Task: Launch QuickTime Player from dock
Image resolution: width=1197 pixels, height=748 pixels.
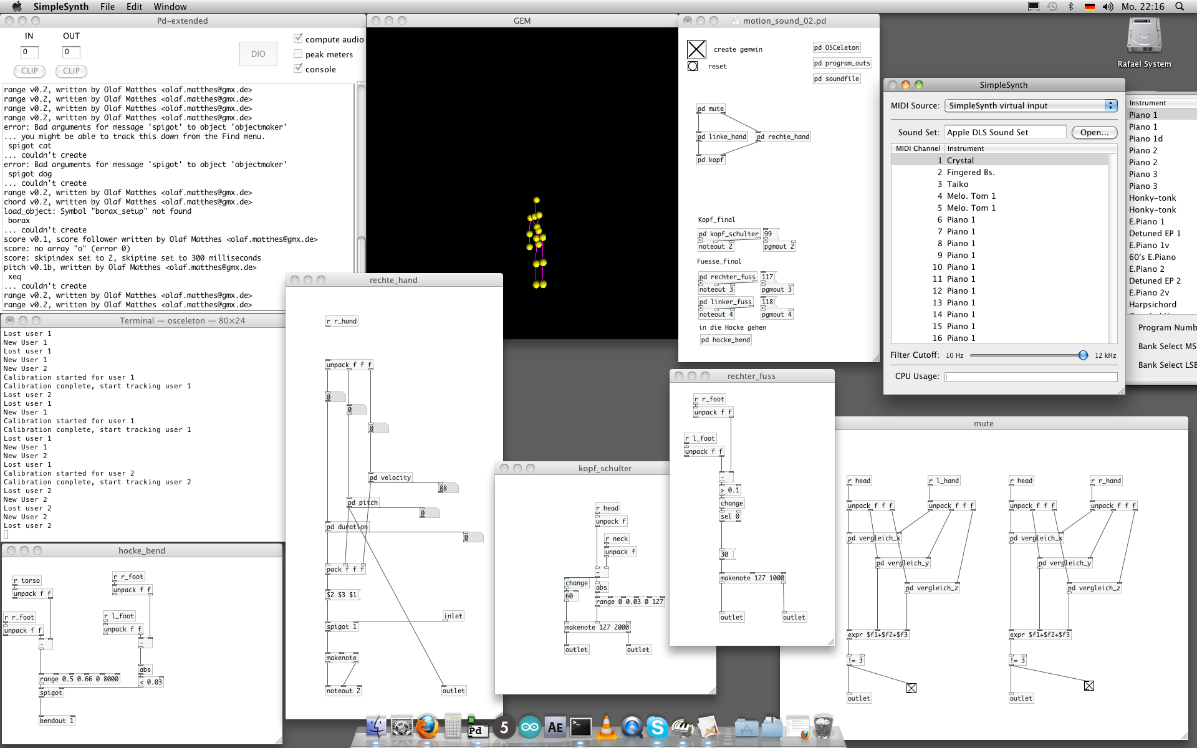Action: [632, 727]
